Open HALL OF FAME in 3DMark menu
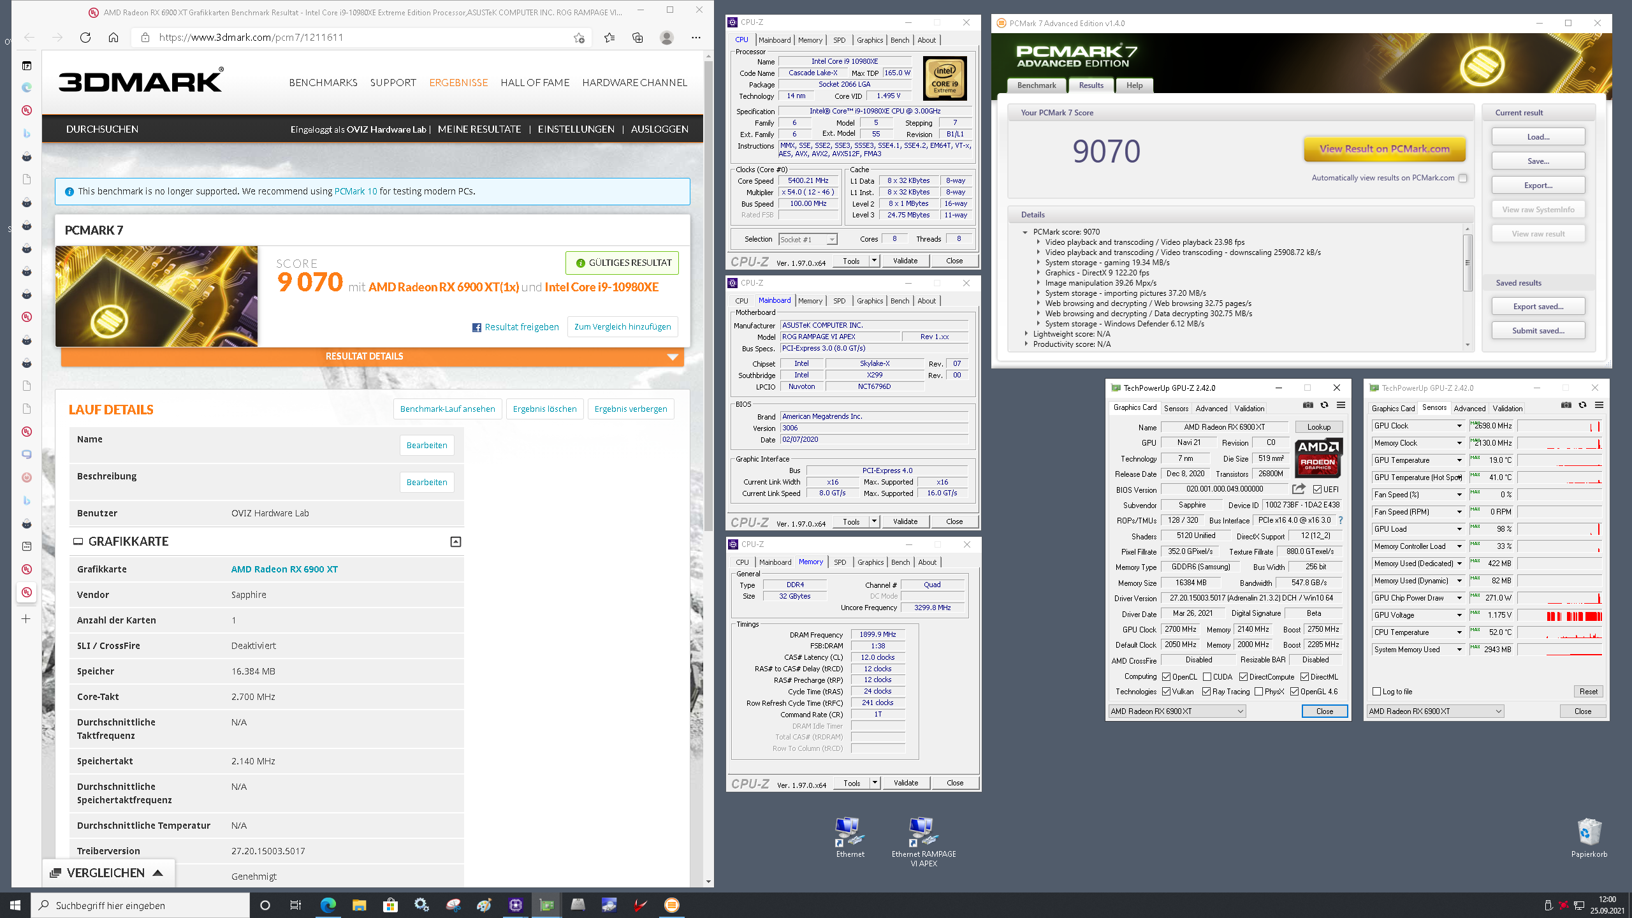This screenshot has height=918, width=1632. coord(535,83)
